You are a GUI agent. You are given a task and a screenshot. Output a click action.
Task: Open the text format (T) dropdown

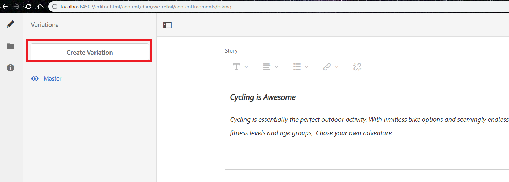[240, 67]
